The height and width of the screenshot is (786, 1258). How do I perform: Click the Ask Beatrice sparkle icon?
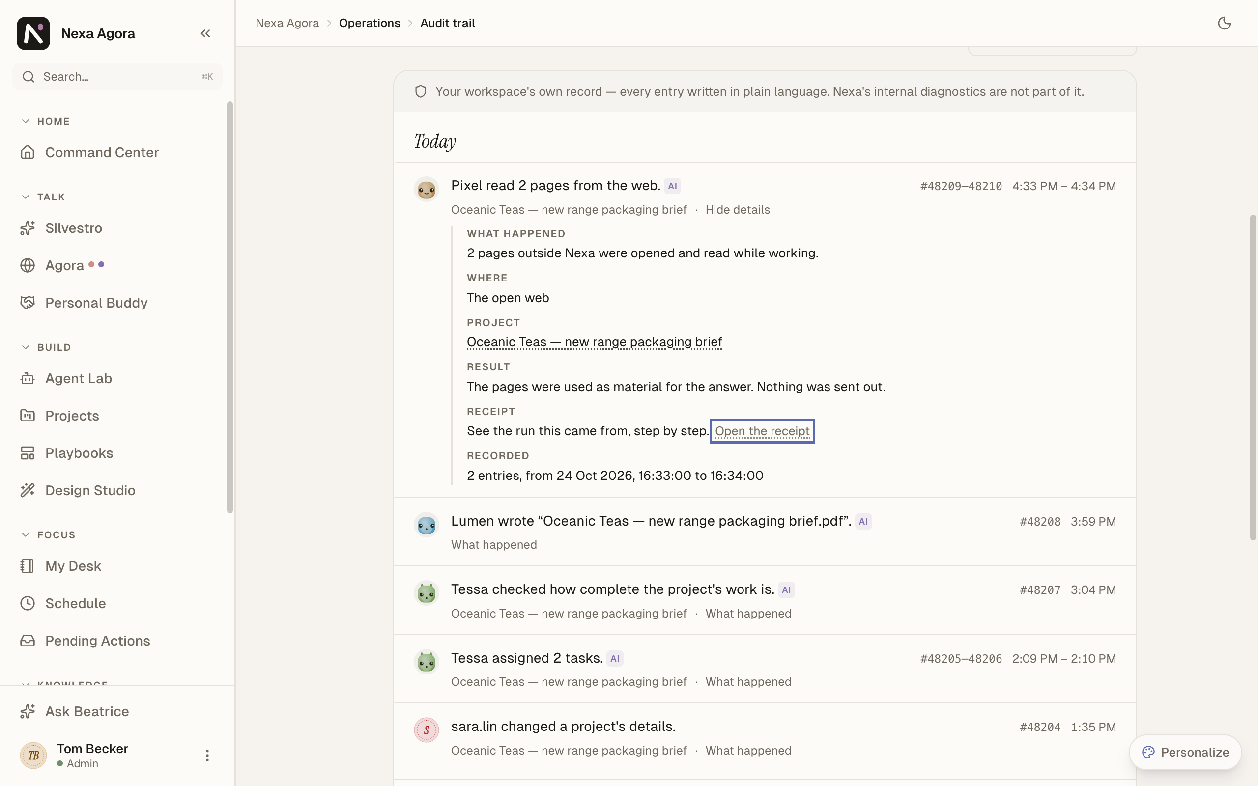(28, 712)
